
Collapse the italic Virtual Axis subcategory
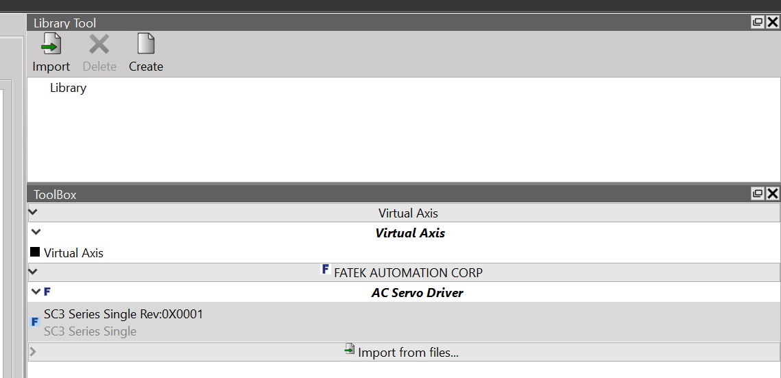tap(36, 233)
